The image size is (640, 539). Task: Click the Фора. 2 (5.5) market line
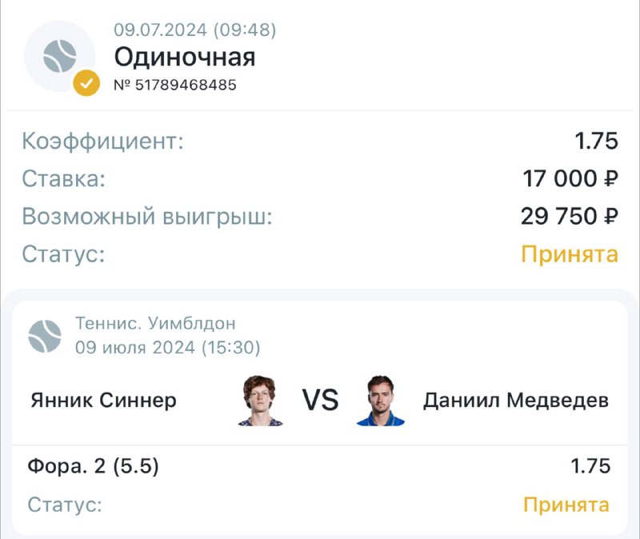click(x=93, y=466)
